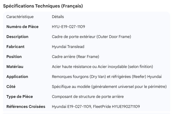The width and height of the screenshot is (172, 114).
Task: Select the "Description" row label
Action: 17,37
